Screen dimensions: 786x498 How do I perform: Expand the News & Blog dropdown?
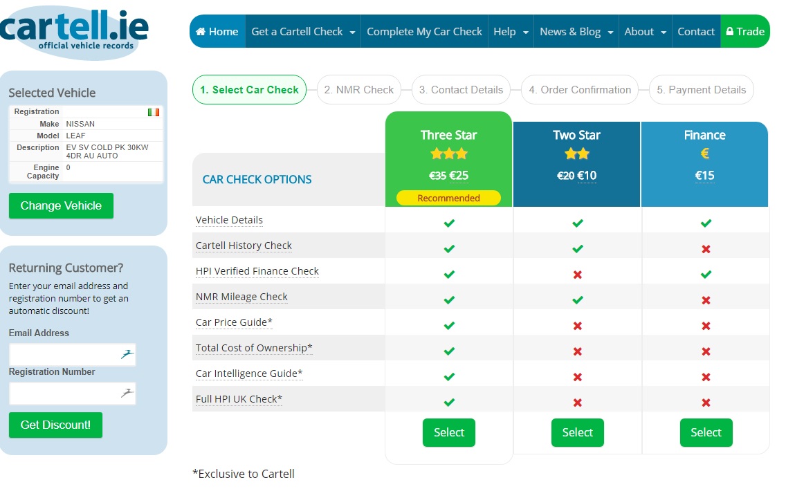(576, 32)
